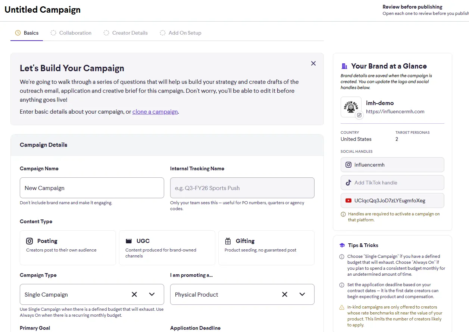The image size is (469, 332).
Task: Open the Creator Details tab
Action: pyautogui.click(x=126, y=33)
